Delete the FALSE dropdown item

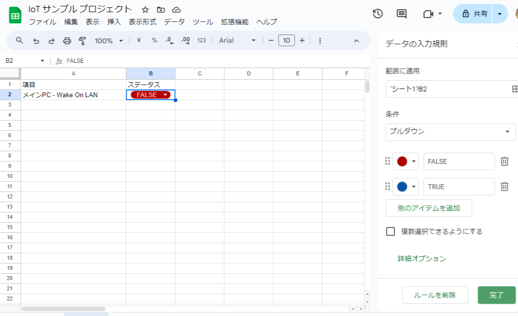(x=504, y=161)
